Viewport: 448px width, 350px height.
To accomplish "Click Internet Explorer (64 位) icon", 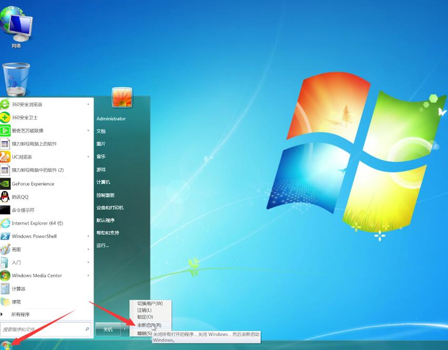I will [5, 223].
